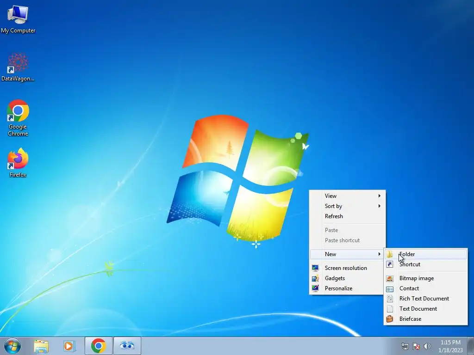Switch to Chrome in the taskbar

(98, 346)
